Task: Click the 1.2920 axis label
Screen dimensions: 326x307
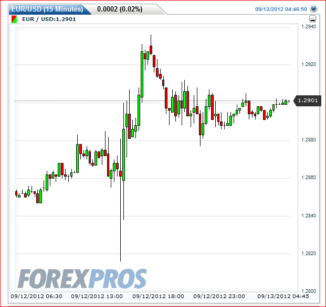Action: (309, 64)
